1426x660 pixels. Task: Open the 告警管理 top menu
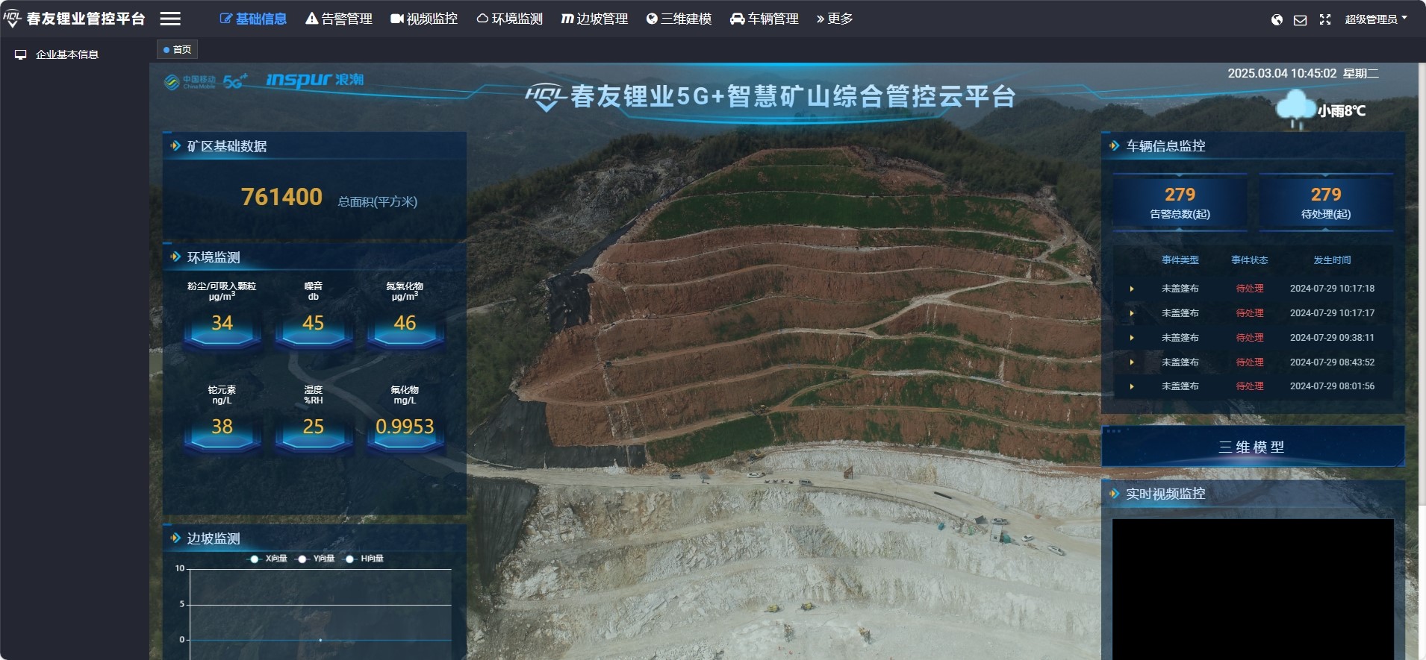[x=339, y=19]
